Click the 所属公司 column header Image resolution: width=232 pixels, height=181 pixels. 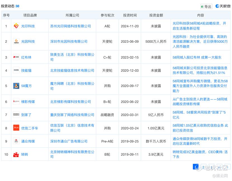(x=72, y=15)
